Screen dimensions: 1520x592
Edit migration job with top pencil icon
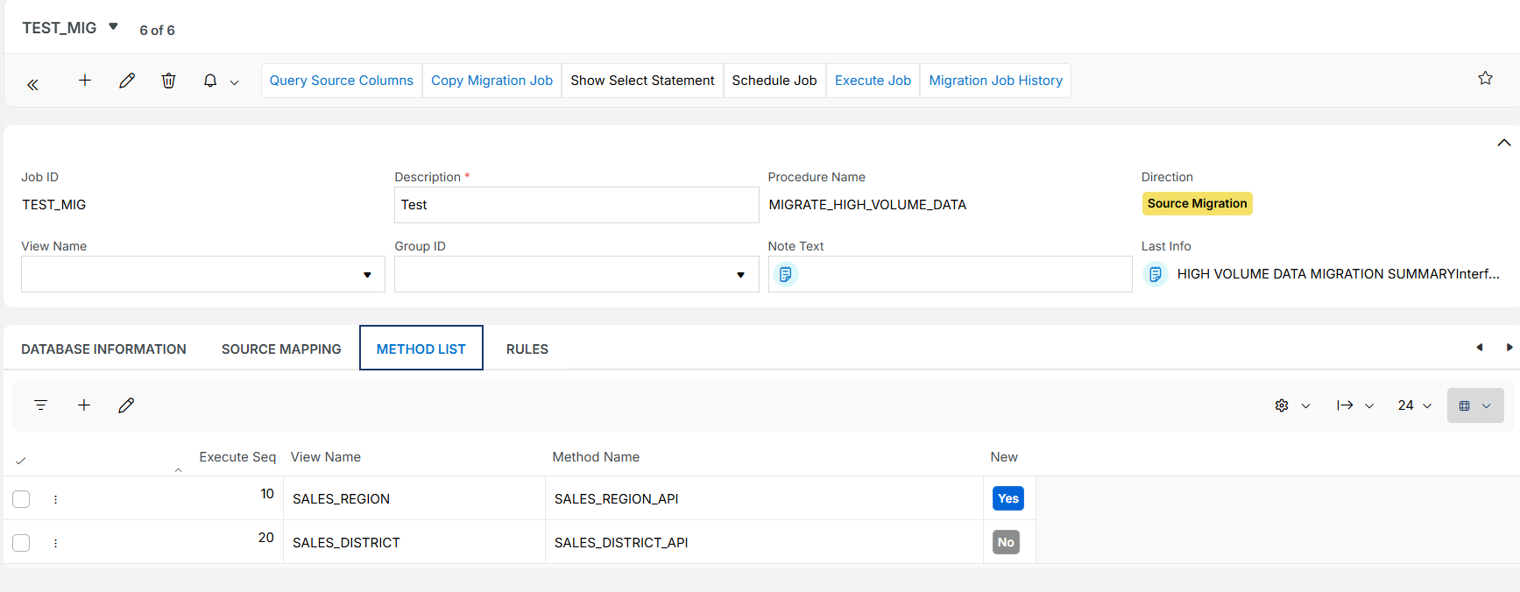pos(127,81)
